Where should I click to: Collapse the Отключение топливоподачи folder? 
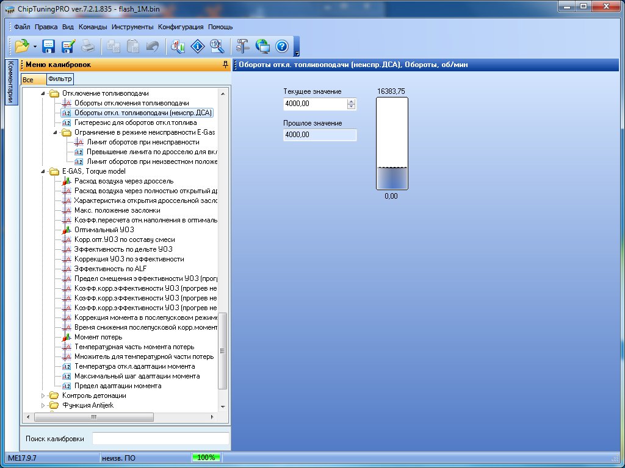43,93
